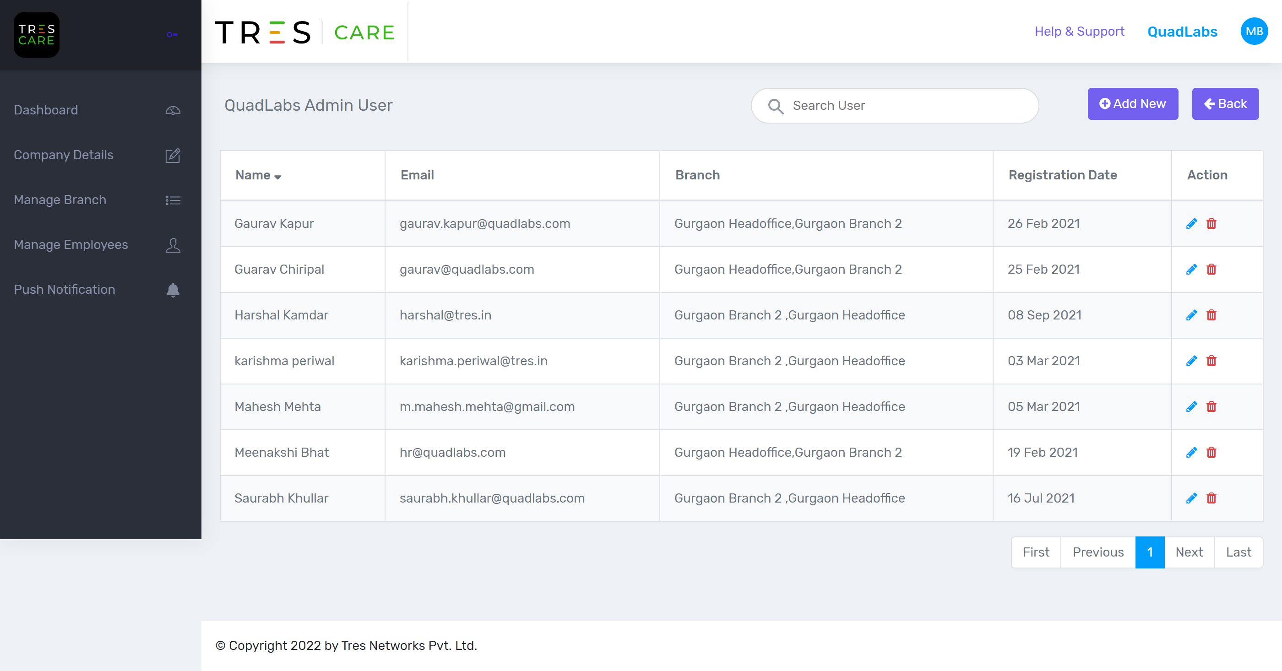Open the Help & Support link
The height and width of the screenshot is (671, 1282).
[x=1080, y=31]
